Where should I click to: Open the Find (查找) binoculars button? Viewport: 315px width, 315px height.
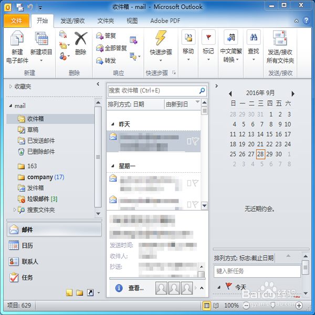254,46
